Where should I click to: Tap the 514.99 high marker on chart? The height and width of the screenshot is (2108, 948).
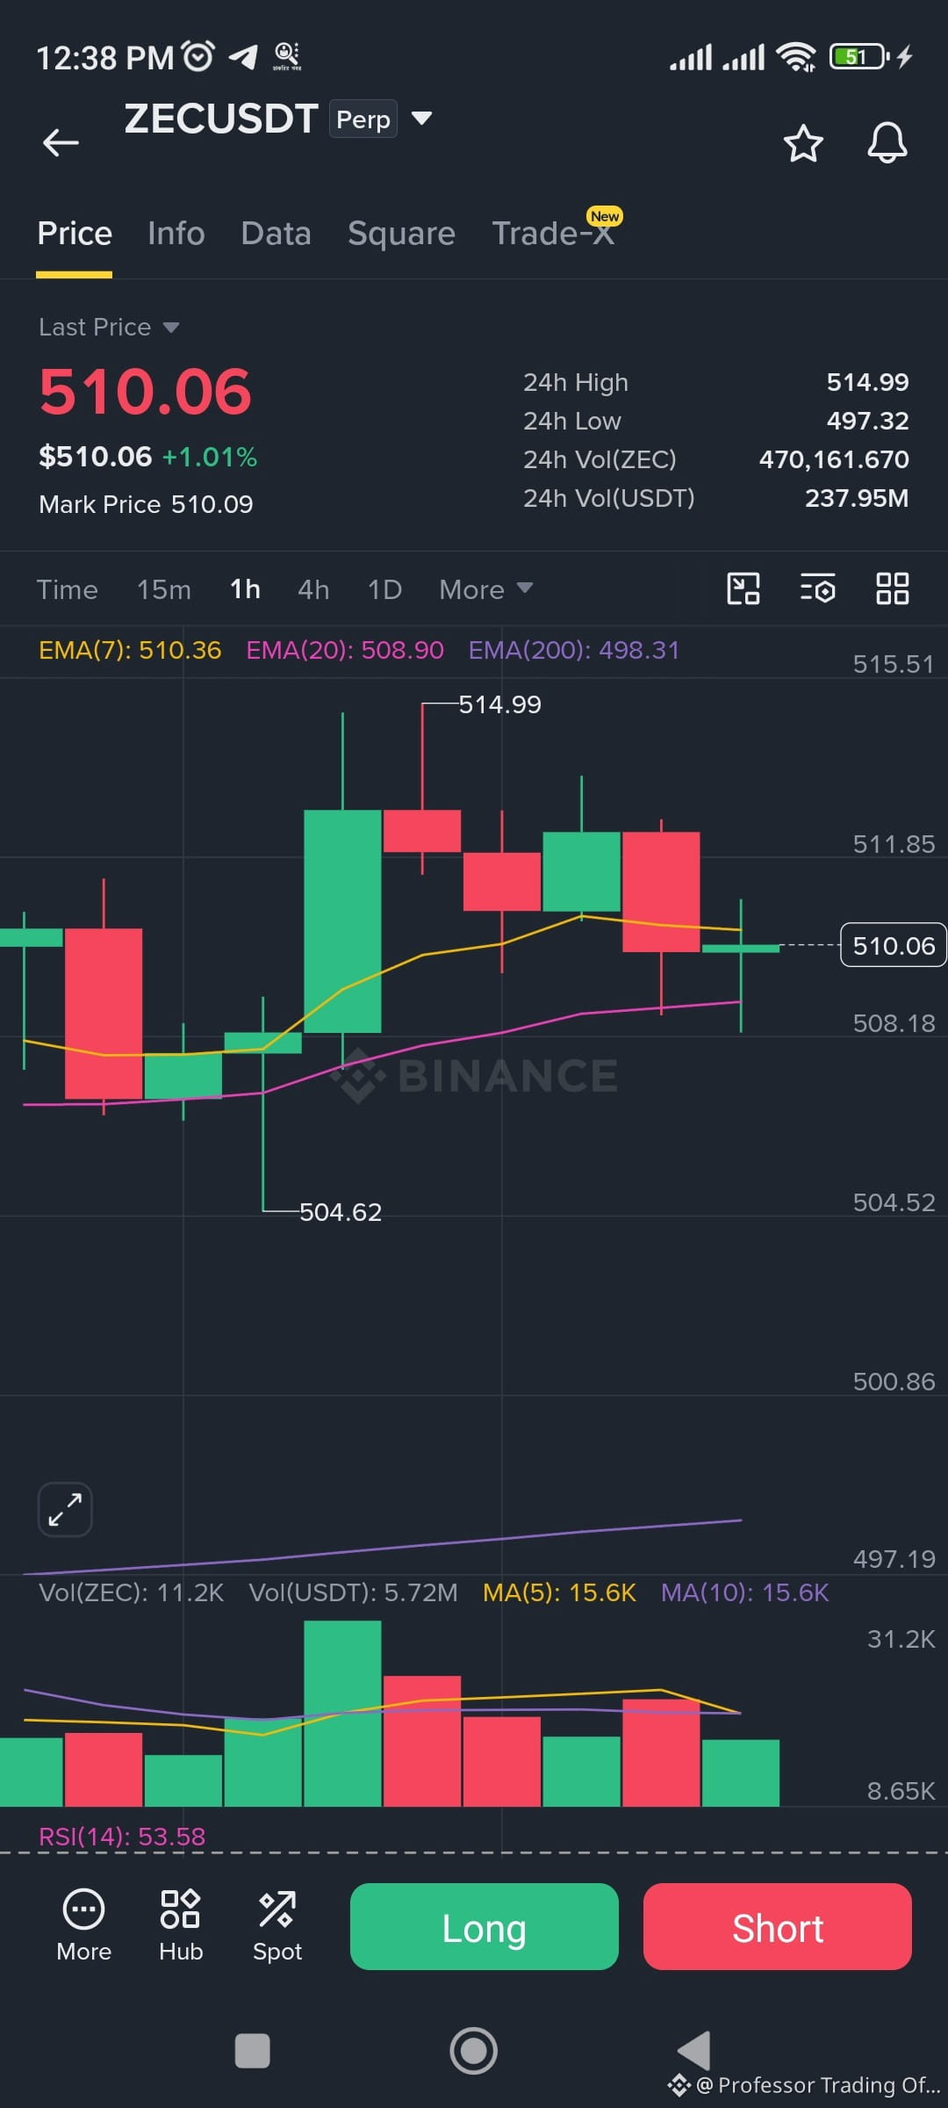(499, 704)
